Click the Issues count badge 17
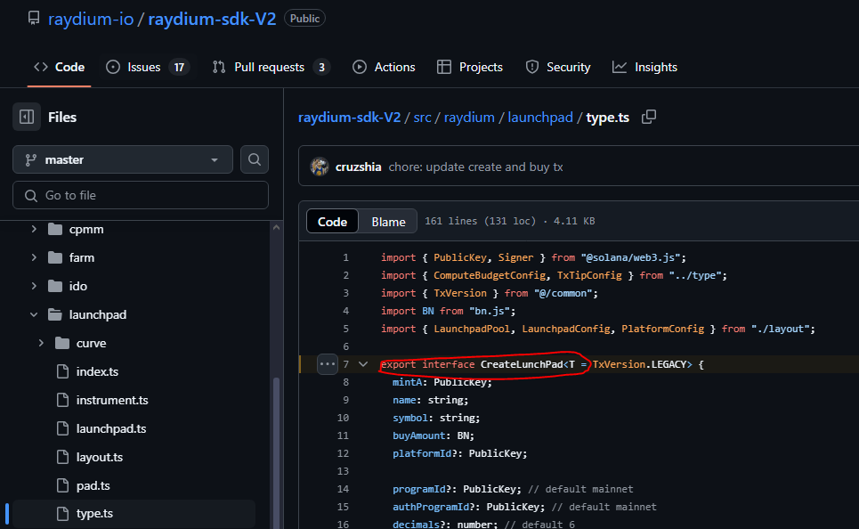Viewport: 859px width, 529px height. click(x=179, y=67)
